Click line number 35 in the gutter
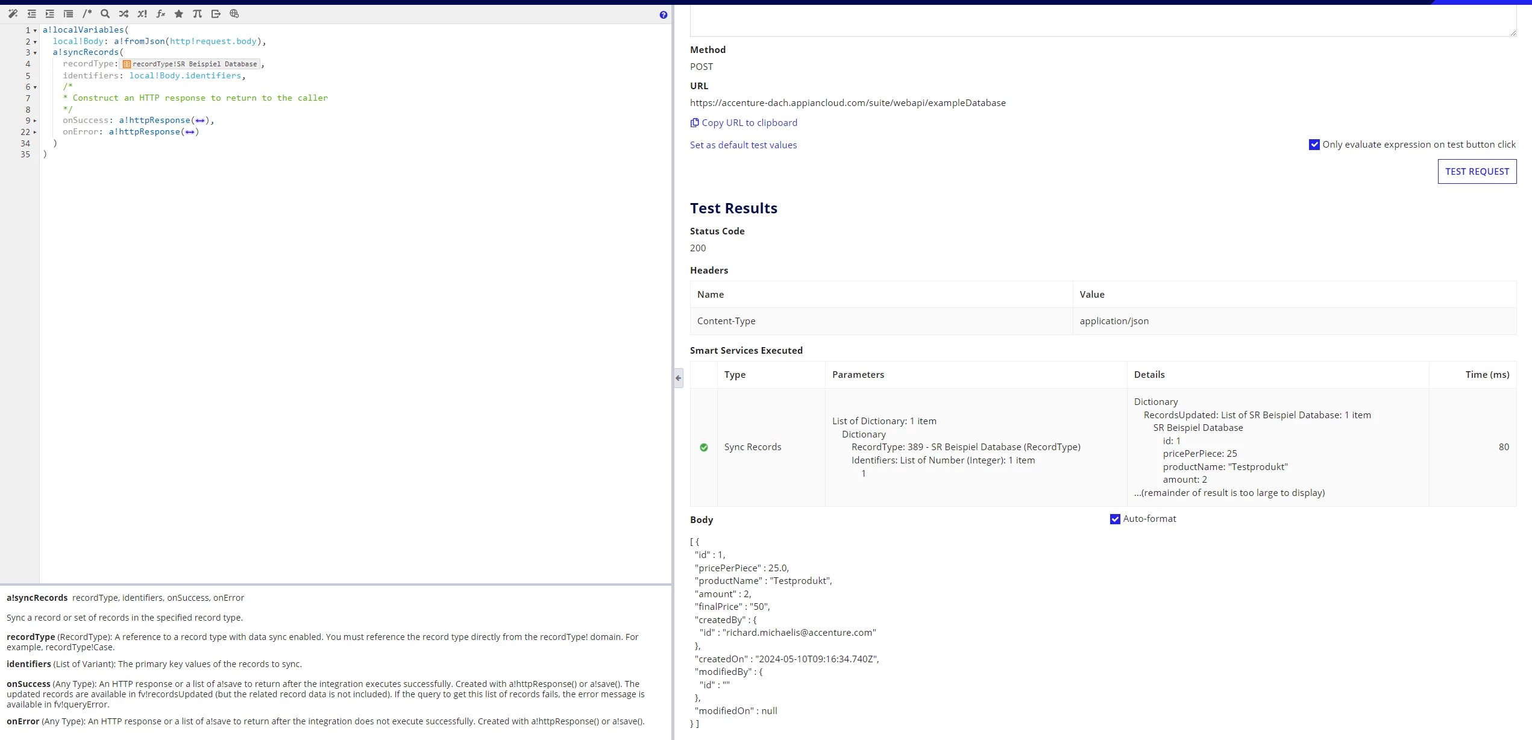The image size is (1532, 740). (x=25, y=155)
